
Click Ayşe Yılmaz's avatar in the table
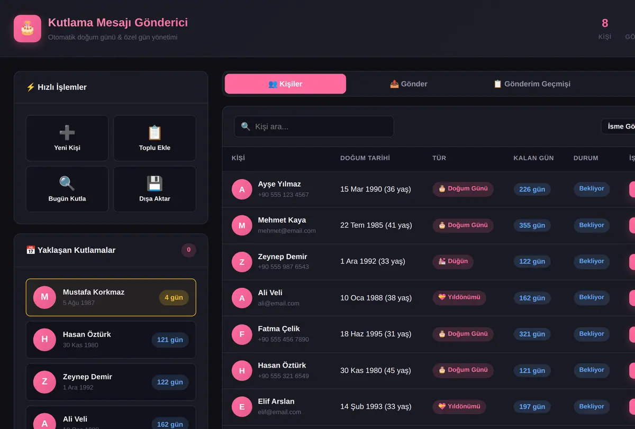(242, 189)
